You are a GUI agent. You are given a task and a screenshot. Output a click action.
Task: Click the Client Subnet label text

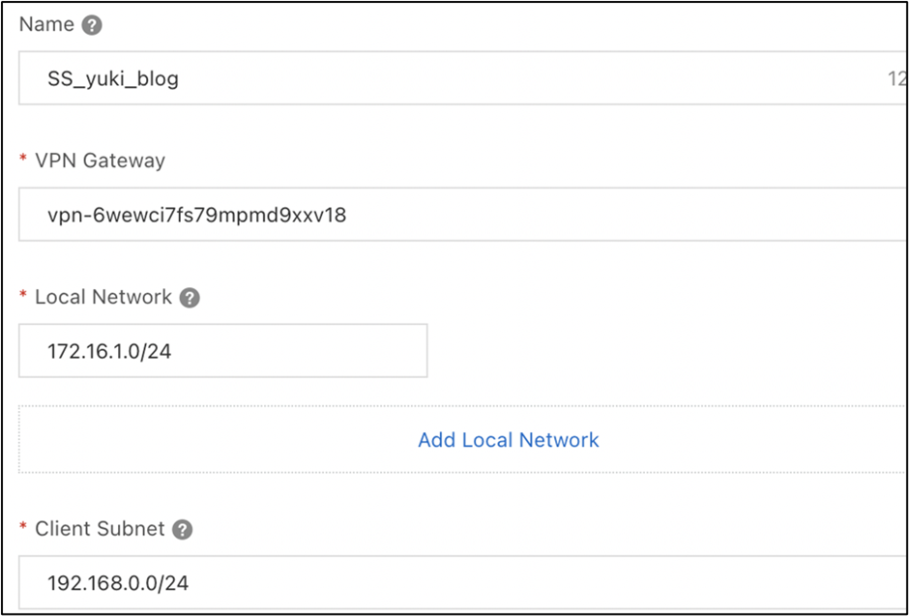click(100, 530)
